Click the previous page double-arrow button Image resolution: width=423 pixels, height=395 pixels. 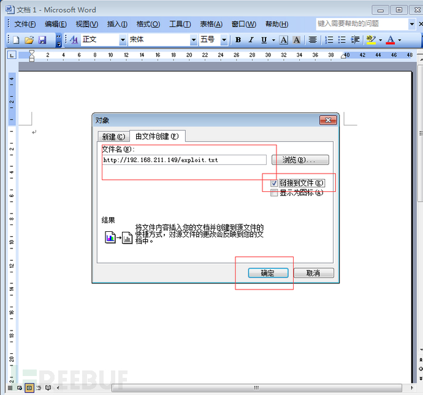421,360
